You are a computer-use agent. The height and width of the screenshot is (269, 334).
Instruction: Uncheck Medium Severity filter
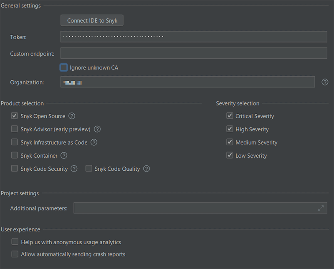click(230, 142)
